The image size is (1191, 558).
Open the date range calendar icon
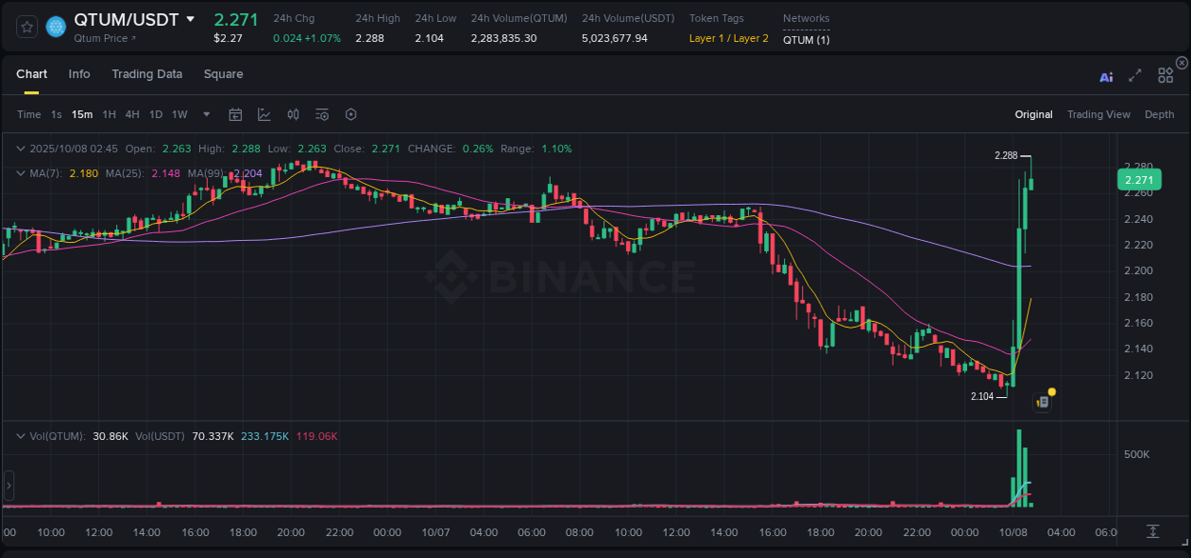click(235, 114)
